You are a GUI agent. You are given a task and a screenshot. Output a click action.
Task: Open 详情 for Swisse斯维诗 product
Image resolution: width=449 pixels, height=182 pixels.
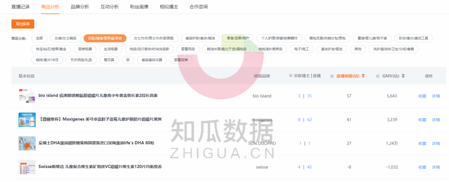point(436,167)
